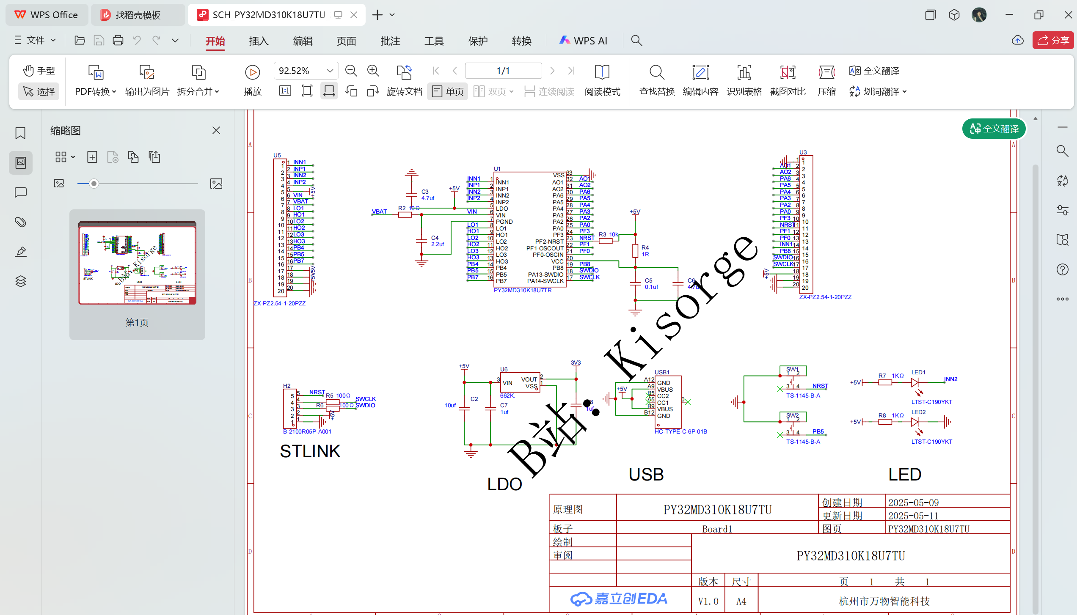
Task: Adjust the thumbnail size slider
Action: [x=94, y=184]
